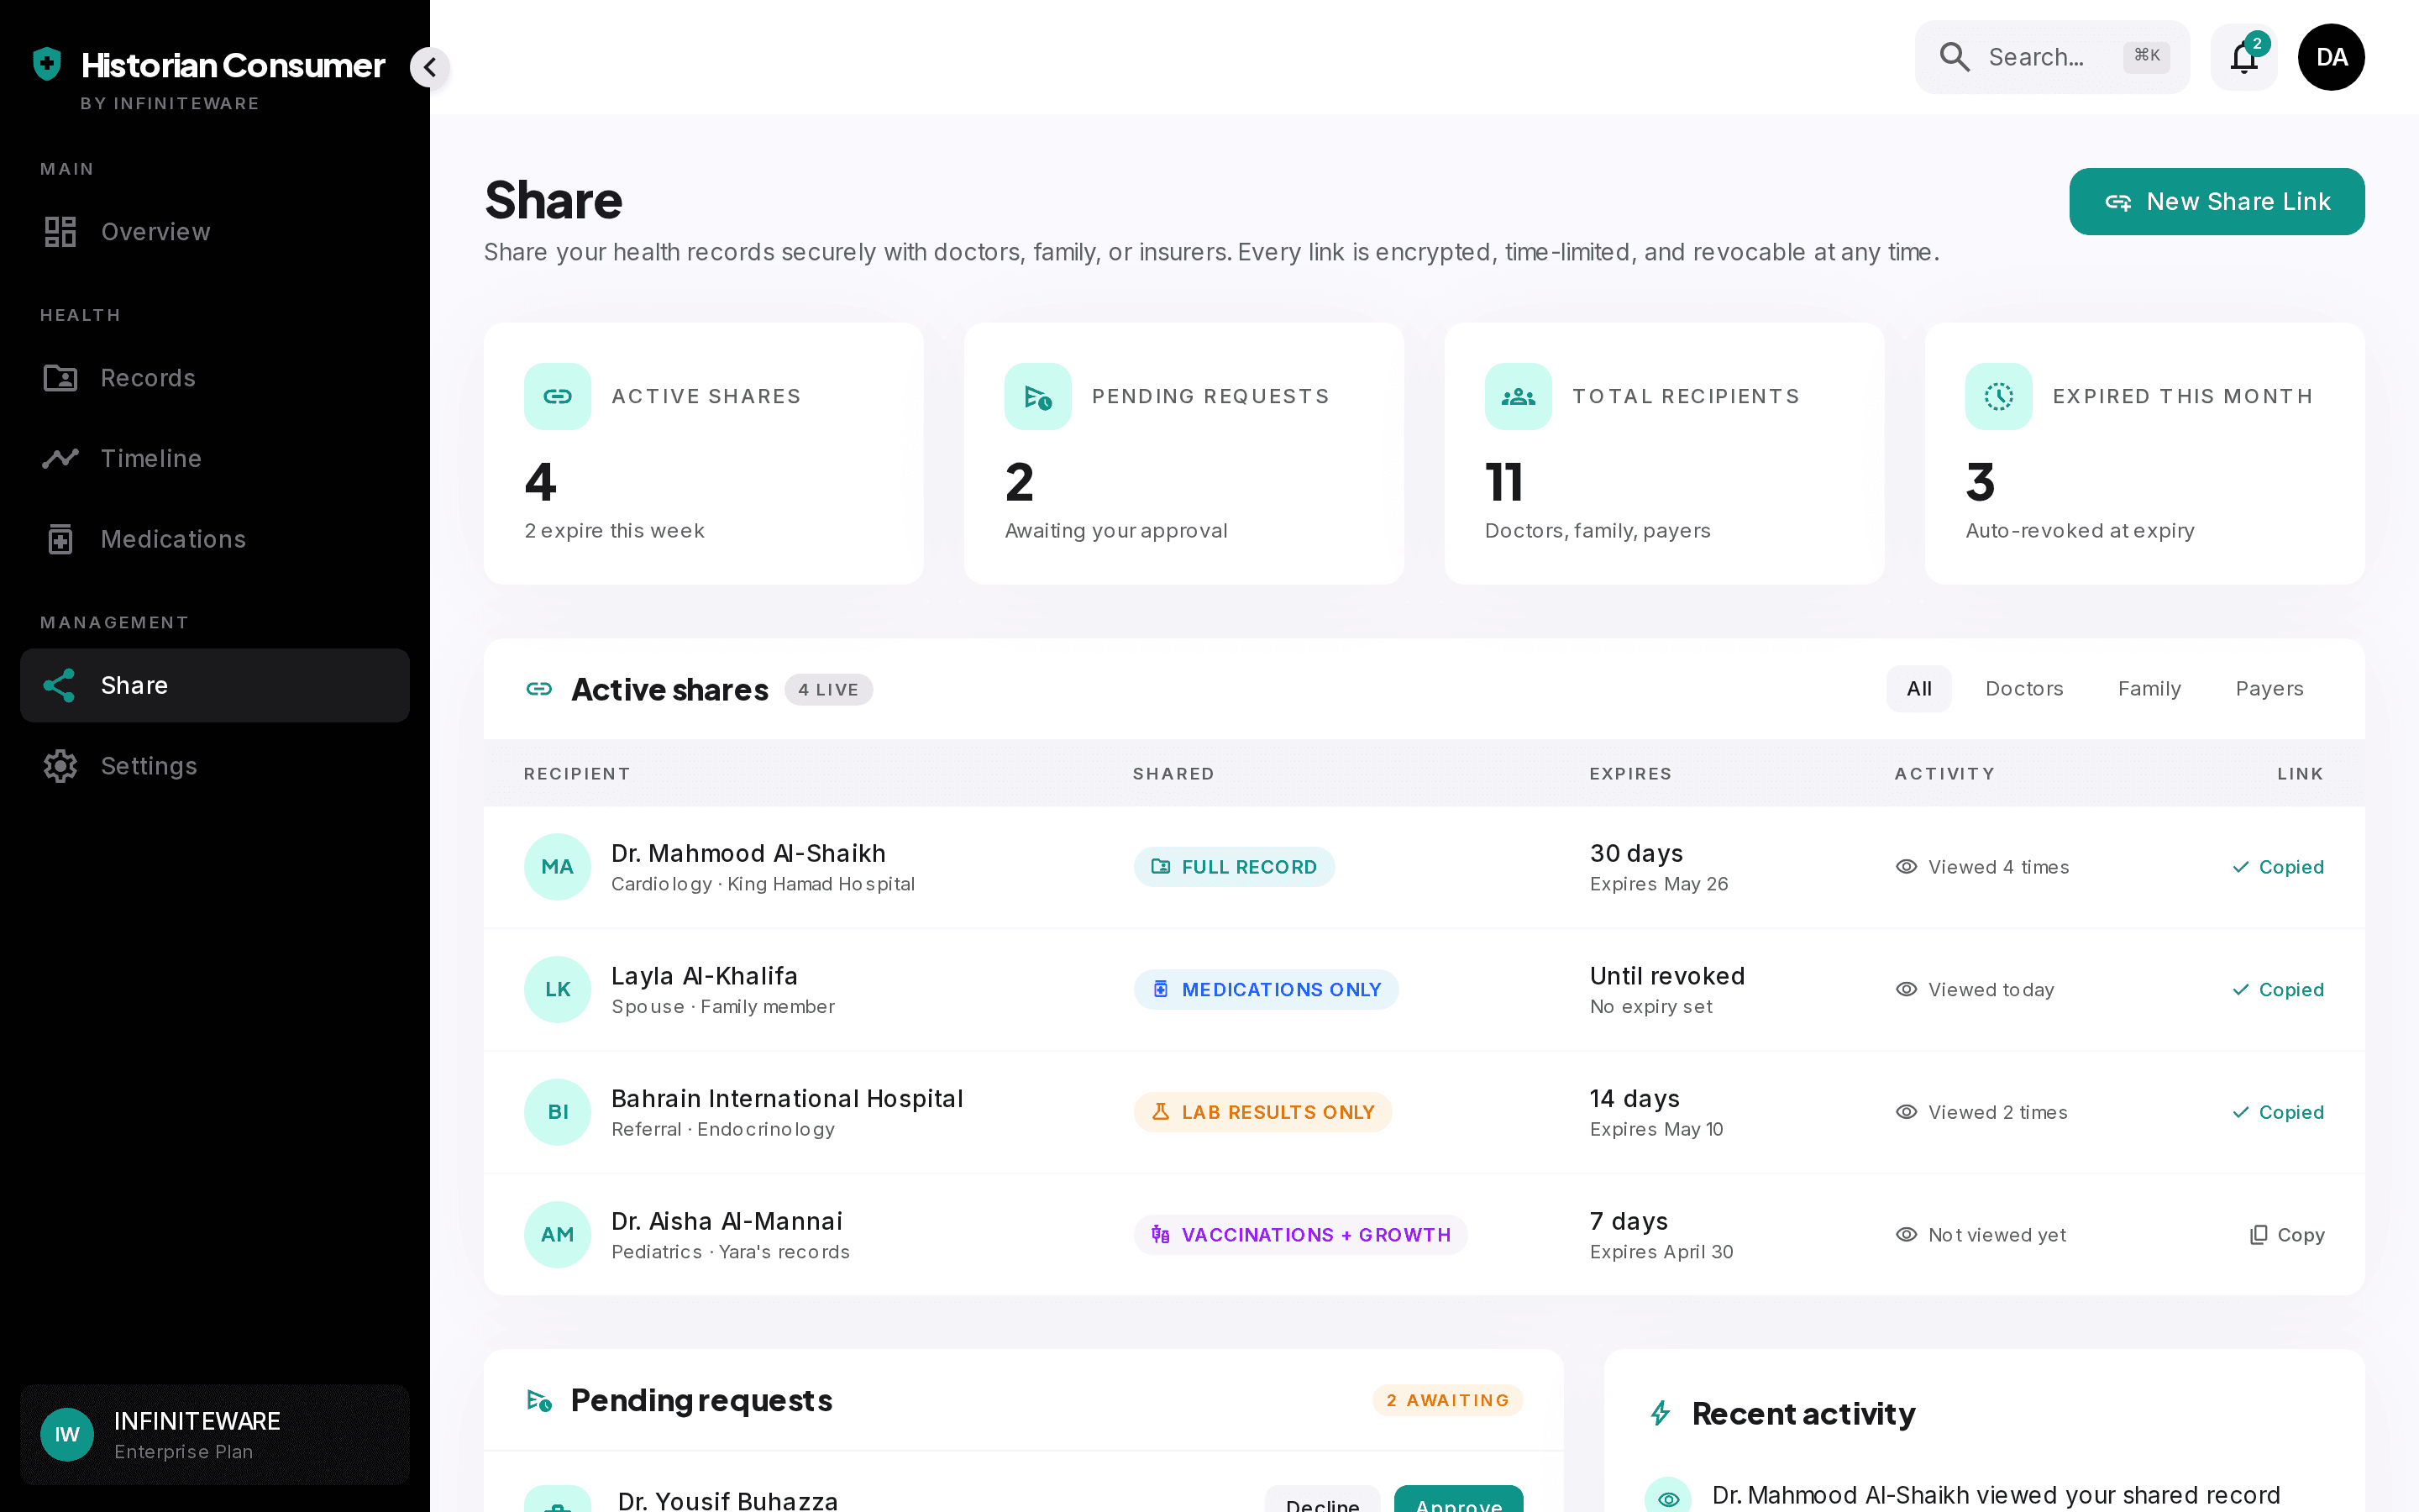2419x1512 pixels.
Task: Click the Total Recipients people icon
Action: pos(1518,396)
